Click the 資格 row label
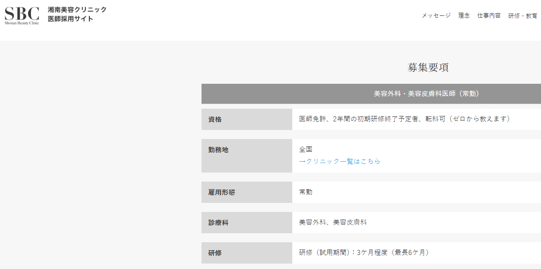Image resolution: width=541 pixels, height=269 pixels. coord(247,119)
